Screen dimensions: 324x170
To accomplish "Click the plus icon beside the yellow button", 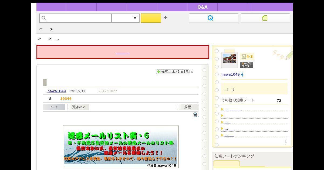I will point(165,18).
